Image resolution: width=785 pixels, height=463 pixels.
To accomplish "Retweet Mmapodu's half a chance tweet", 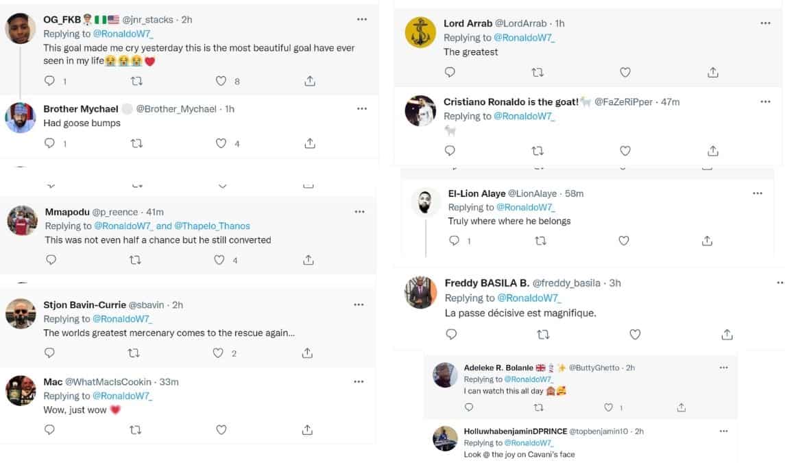I will tap(135, 260).
